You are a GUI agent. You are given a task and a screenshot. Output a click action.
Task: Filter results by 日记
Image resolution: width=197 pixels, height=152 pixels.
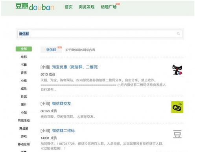[x=24, y=97]
